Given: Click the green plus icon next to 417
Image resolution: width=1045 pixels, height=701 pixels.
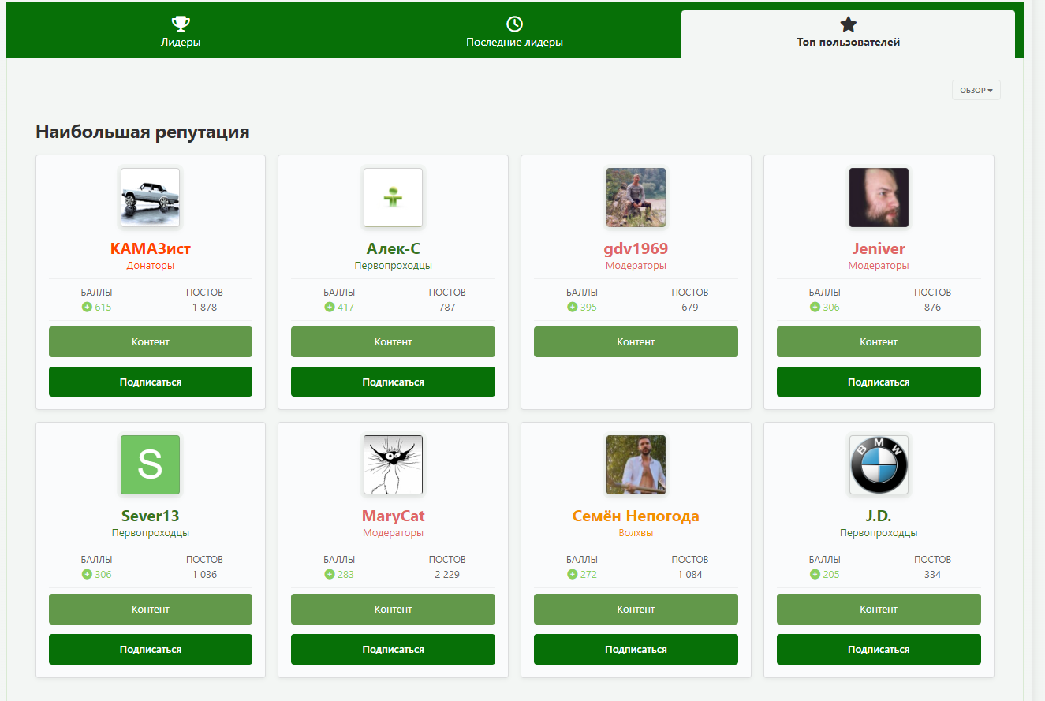Looking at the screenshot, I should click(x=330, y=307).
